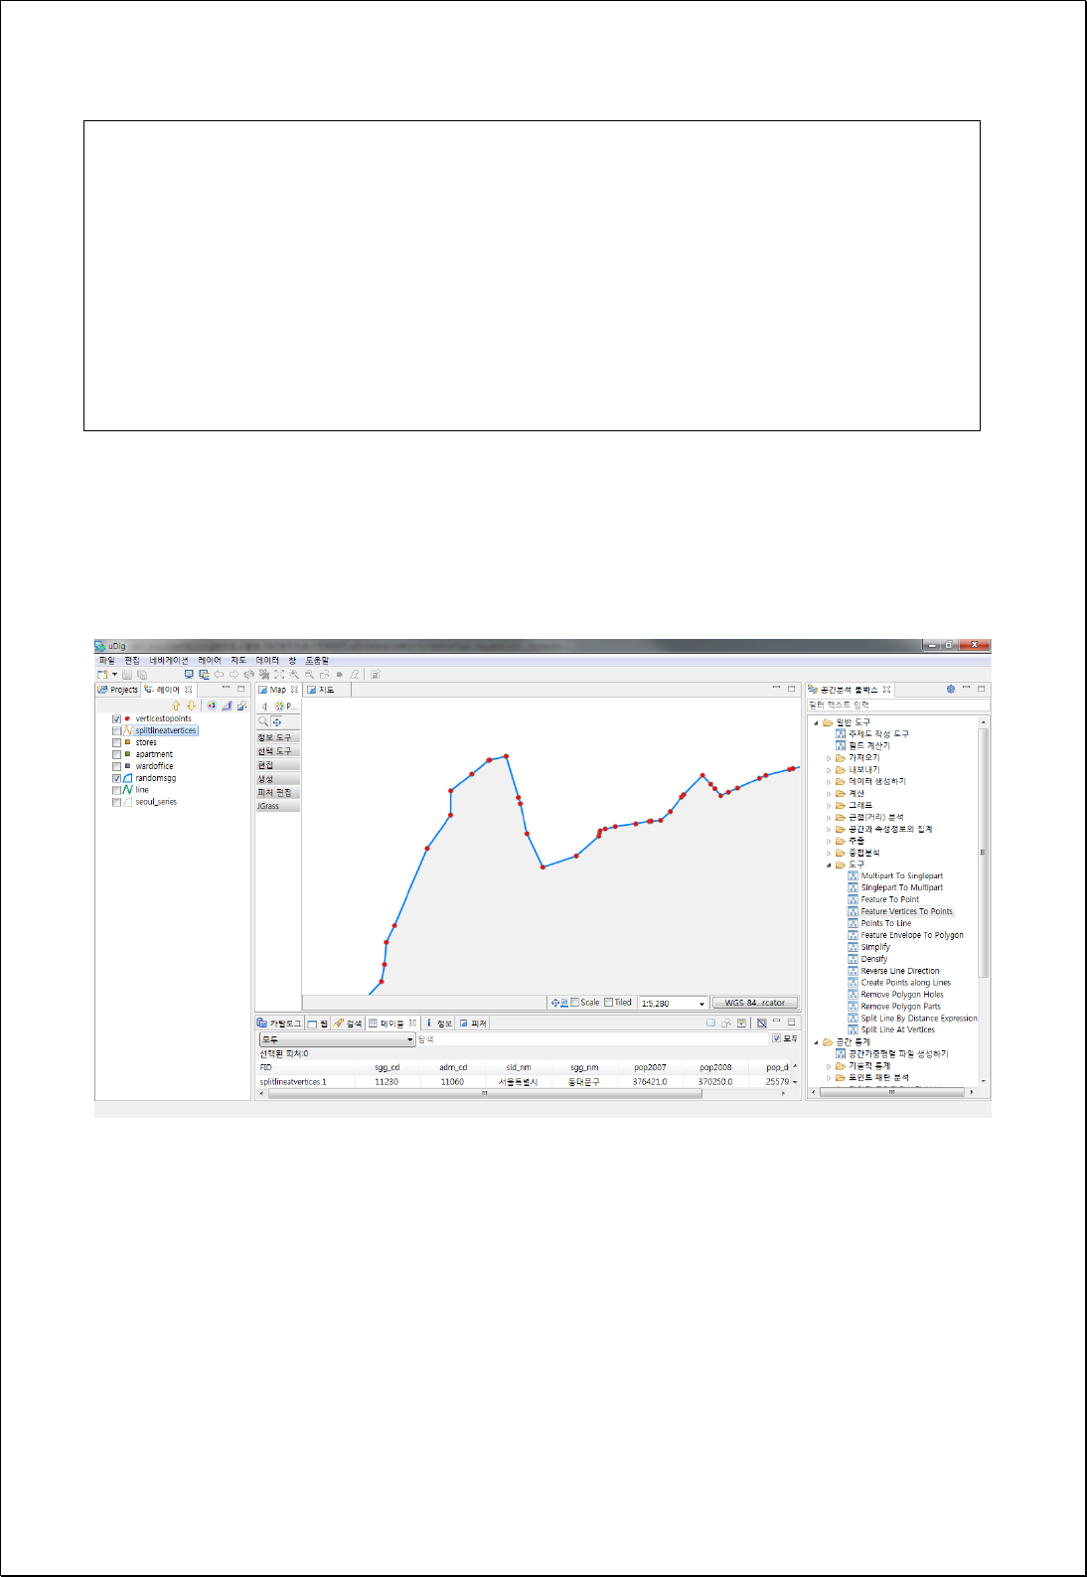Move layer down with the down arrow icon
Image resolution: width=1087 pixels, height=1577 pixels.
point(192,706)
